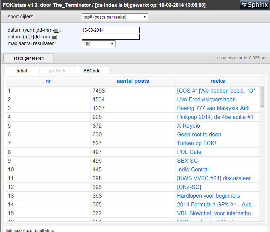This screenshot has width=270, height=232.
Task: Select the 497 posts cell
Action: (x=133, y=152)
